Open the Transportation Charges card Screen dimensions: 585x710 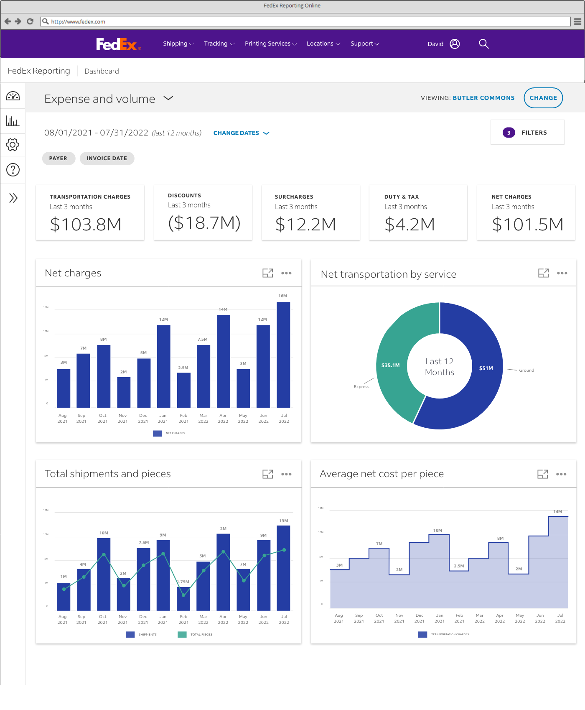(x=90, y=213)
